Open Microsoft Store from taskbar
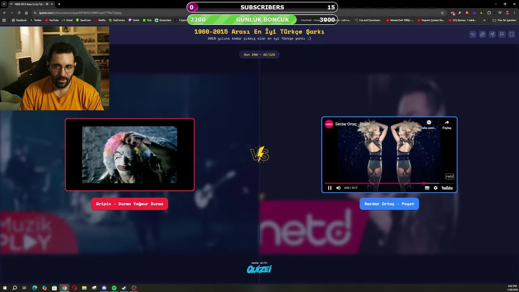519x292 pixels. tap(54, 288)
